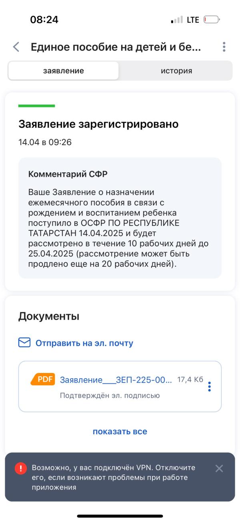The height and width of the screenshot is (522, 240).
Task: Tap the Комментарий СФР comment box
Action: click(120, 218)
